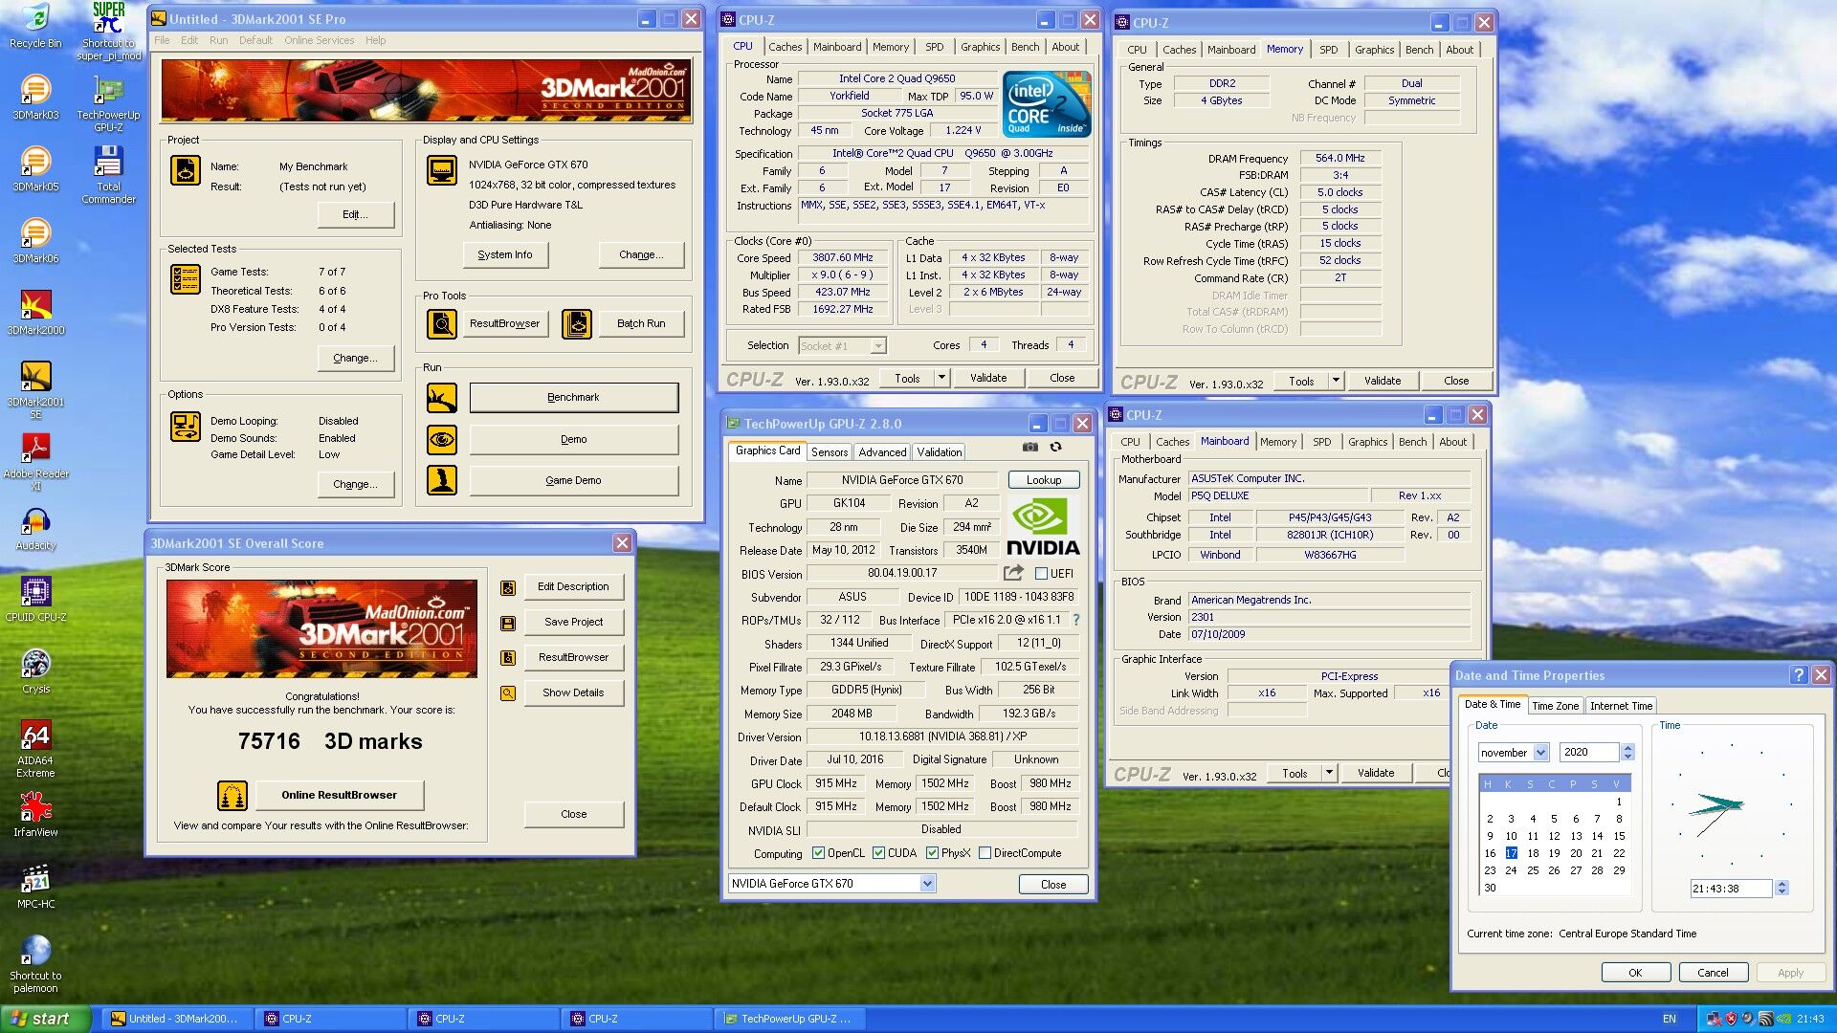Toggle the OpenCL checkbox in GPU-Z
Viewport: 1837px width, 1033px height.
click(818, 853)
